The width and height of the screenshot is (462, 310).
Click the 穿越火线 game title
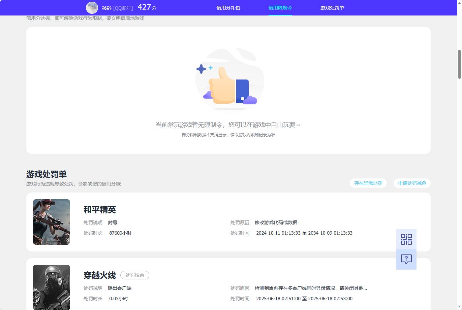click(100, 275)
